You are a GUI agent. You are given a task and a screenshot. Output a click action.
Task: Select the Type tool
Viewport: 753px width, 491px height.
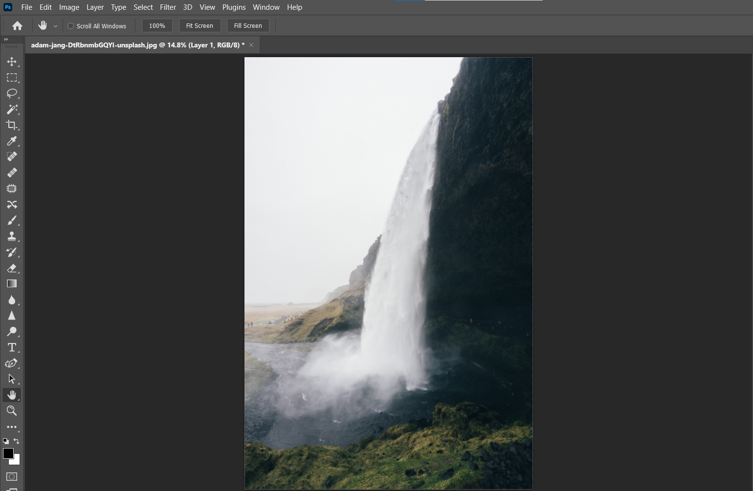point(12,347)
